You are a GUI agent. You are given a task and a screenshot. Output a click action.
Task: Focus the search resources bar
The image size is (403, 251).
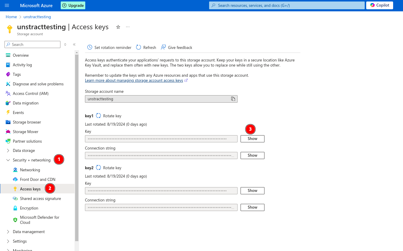pos(287,5)
